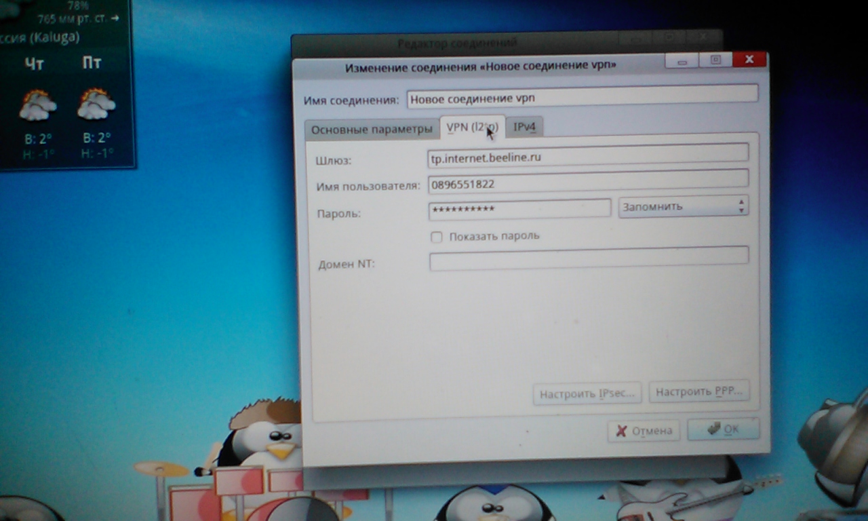Focus the Имя соединения name field
The height and width of the screenshot is (521, 868).
583,97
